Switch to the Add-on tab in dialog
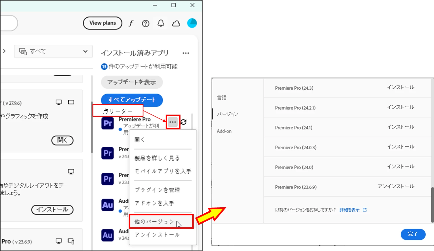The height and width of the screenshot is (251, 434). click(224, 131)
